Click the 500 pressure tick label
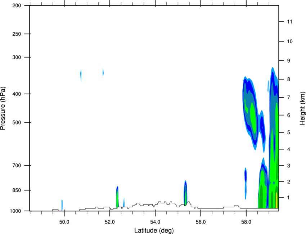The image size is (306, 234). (17, 122)
